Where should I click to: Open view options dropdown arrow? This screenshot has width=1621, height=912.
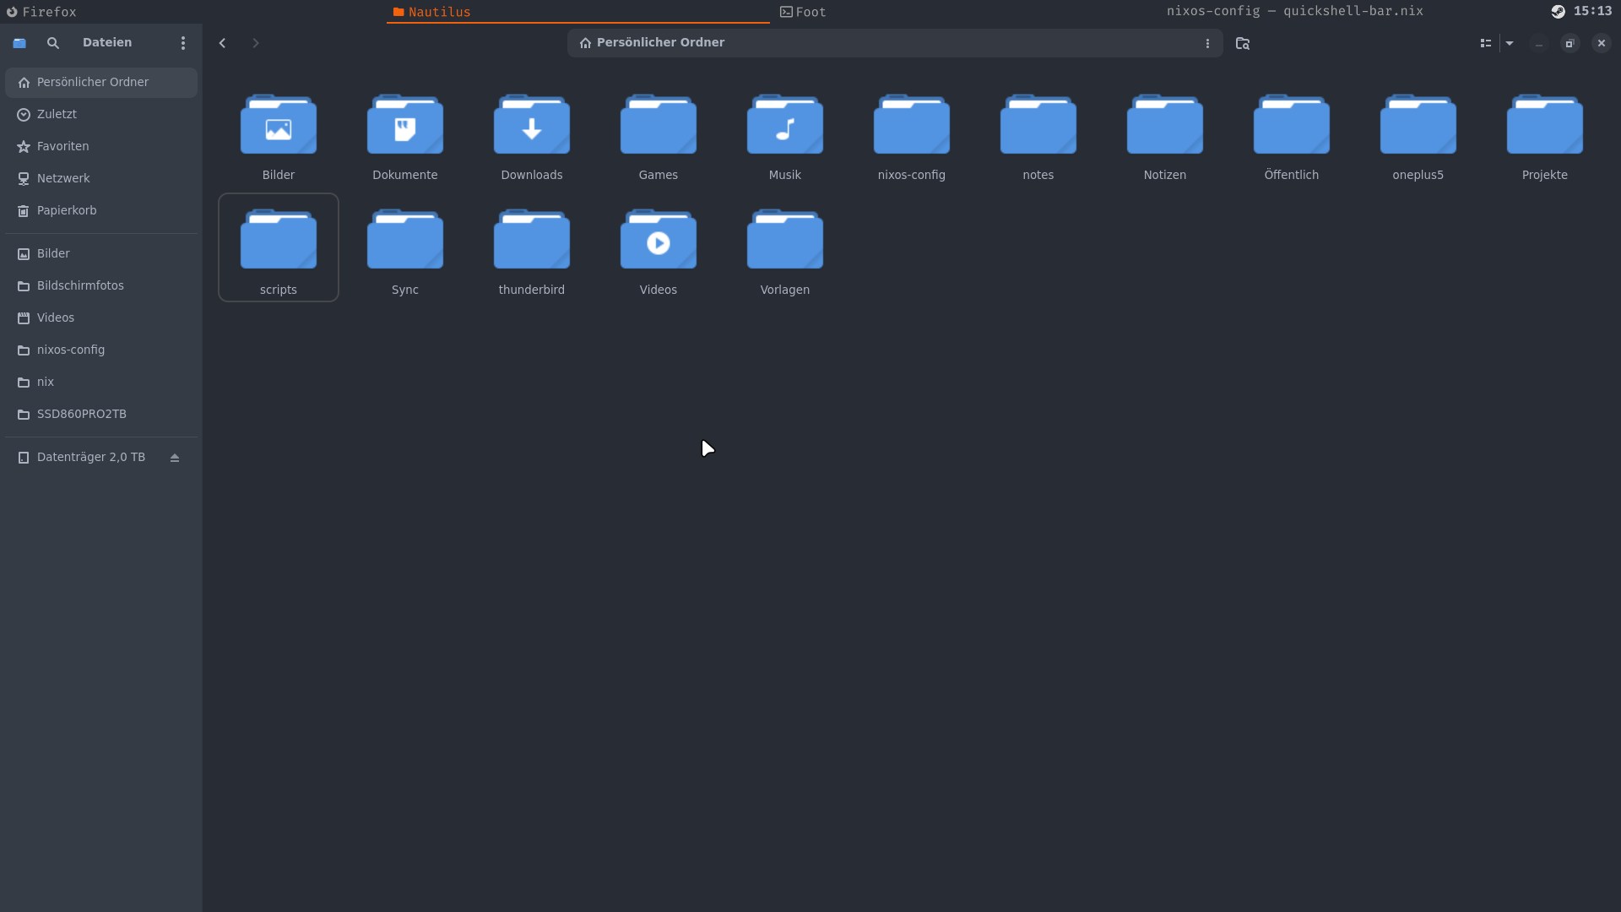1510,43
